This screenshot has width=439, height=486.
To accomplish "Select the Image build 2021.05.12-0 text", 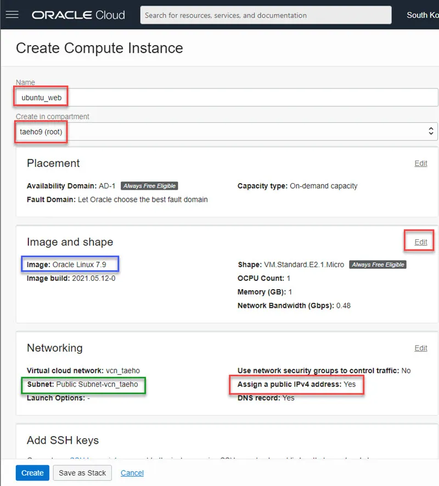I will point(71,278).
